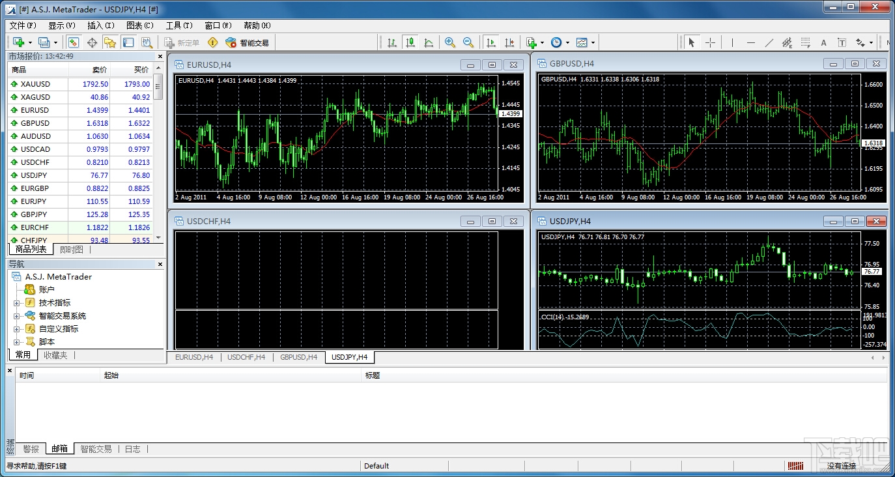Select the Vertical Line drawing tool

coord(732,42)
